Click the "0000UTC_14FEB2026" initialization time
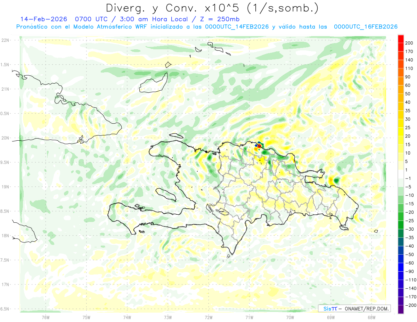The width and height of the screenshot is (417, 322). tap(237, 27)
